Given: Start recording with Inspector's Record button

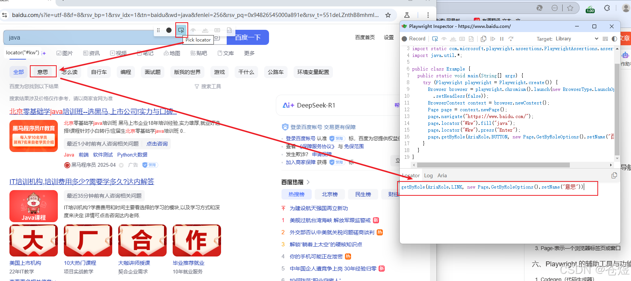Looking at the screenshot, I should point(414,39).
